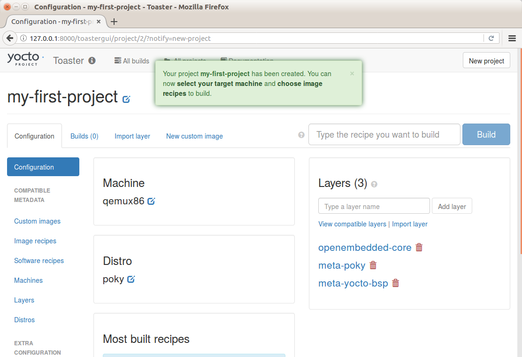Select the Configuration tab
This screenshot has height=357, width=522.
[34, 136]
